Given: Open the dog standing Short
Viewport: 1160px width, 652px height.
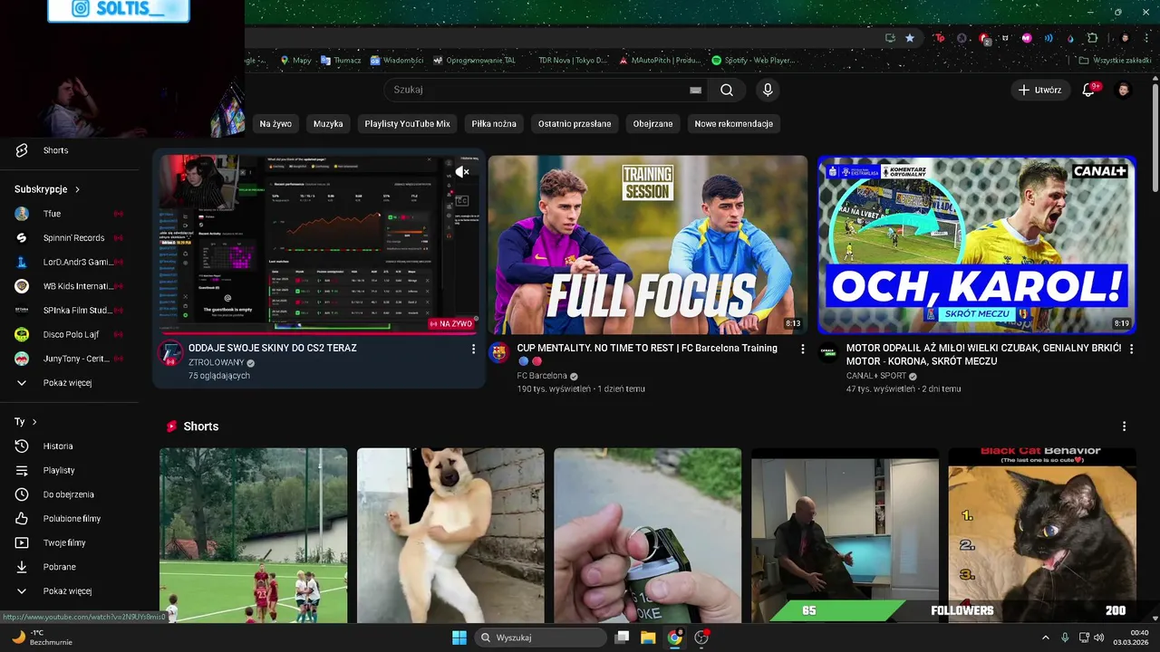Looking at the screenshot, I should [450, 535].
